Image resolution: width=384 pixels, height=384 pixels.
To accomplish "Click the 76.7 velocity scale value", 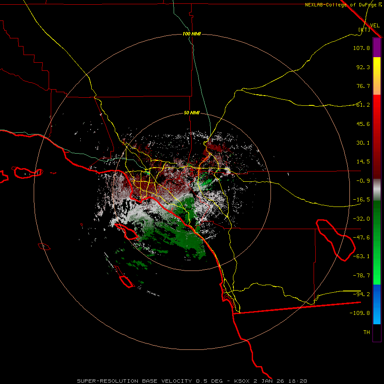I will (x=363, y=86).
